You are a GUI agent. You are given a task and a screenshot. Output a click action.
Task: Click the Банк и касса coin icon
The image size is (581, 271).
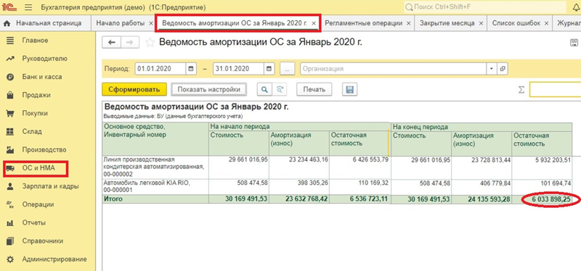10,77
